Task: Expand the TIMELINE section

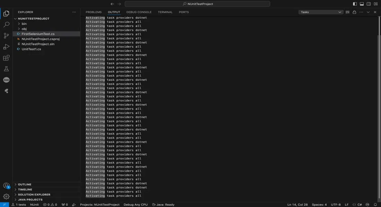Action: coord(46,189)
